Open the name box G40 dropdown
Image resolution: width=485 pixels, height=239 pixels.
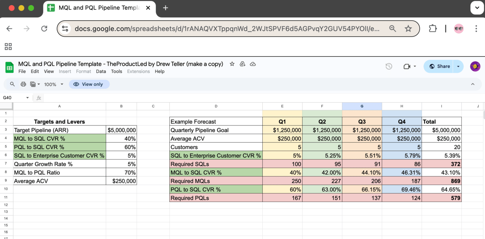pyautogui.click(x=27, y=98)
